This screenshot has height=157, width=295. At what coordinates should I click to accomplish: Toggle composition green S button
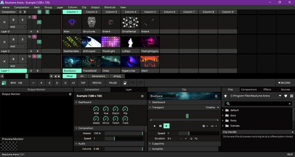(x=47, y=12)
